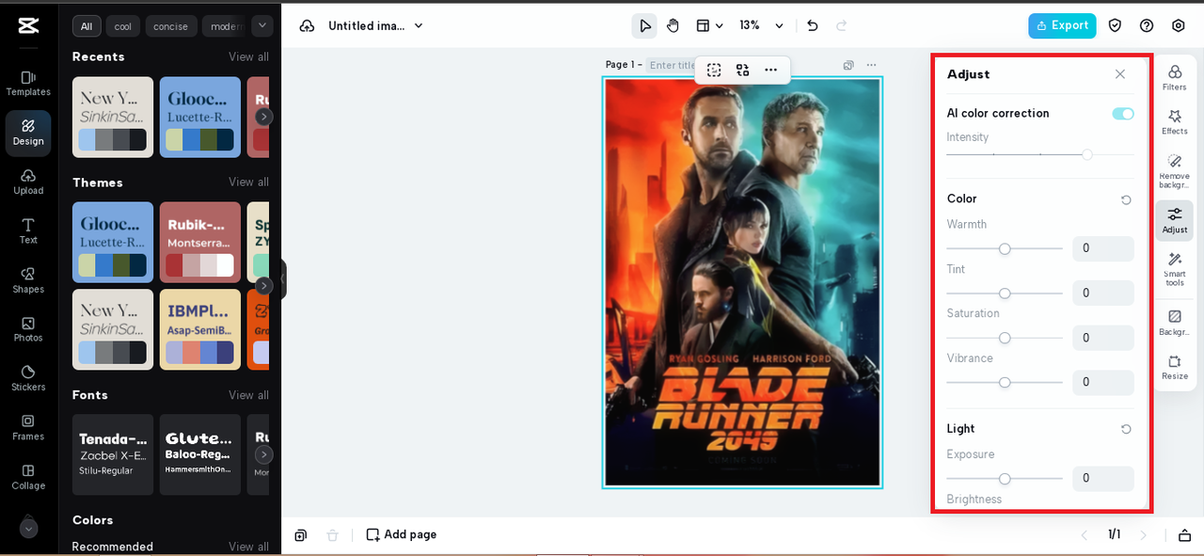Open the layout view options dropdown
This screenshot has height=556, width=1204.
point(709,25)
